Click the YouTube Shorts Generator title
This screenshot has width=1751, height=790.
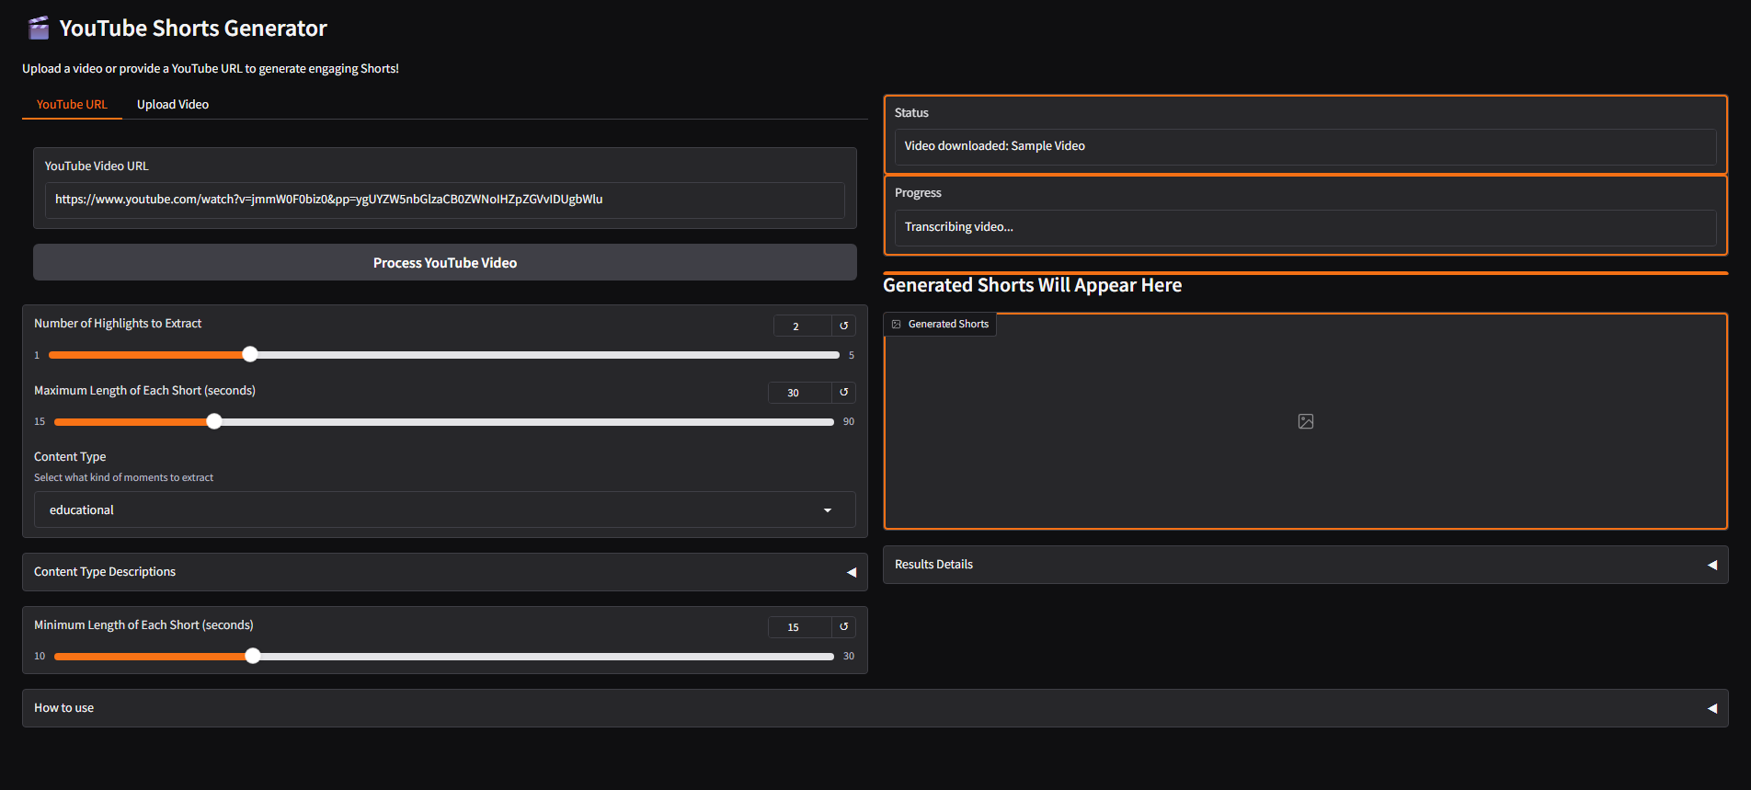click(x=193, y=29)
